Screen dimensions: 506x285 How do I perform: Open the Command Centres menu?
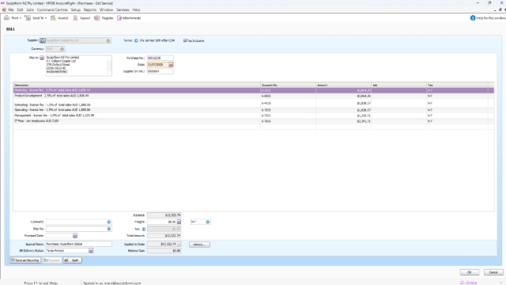[x=52, y=9]
